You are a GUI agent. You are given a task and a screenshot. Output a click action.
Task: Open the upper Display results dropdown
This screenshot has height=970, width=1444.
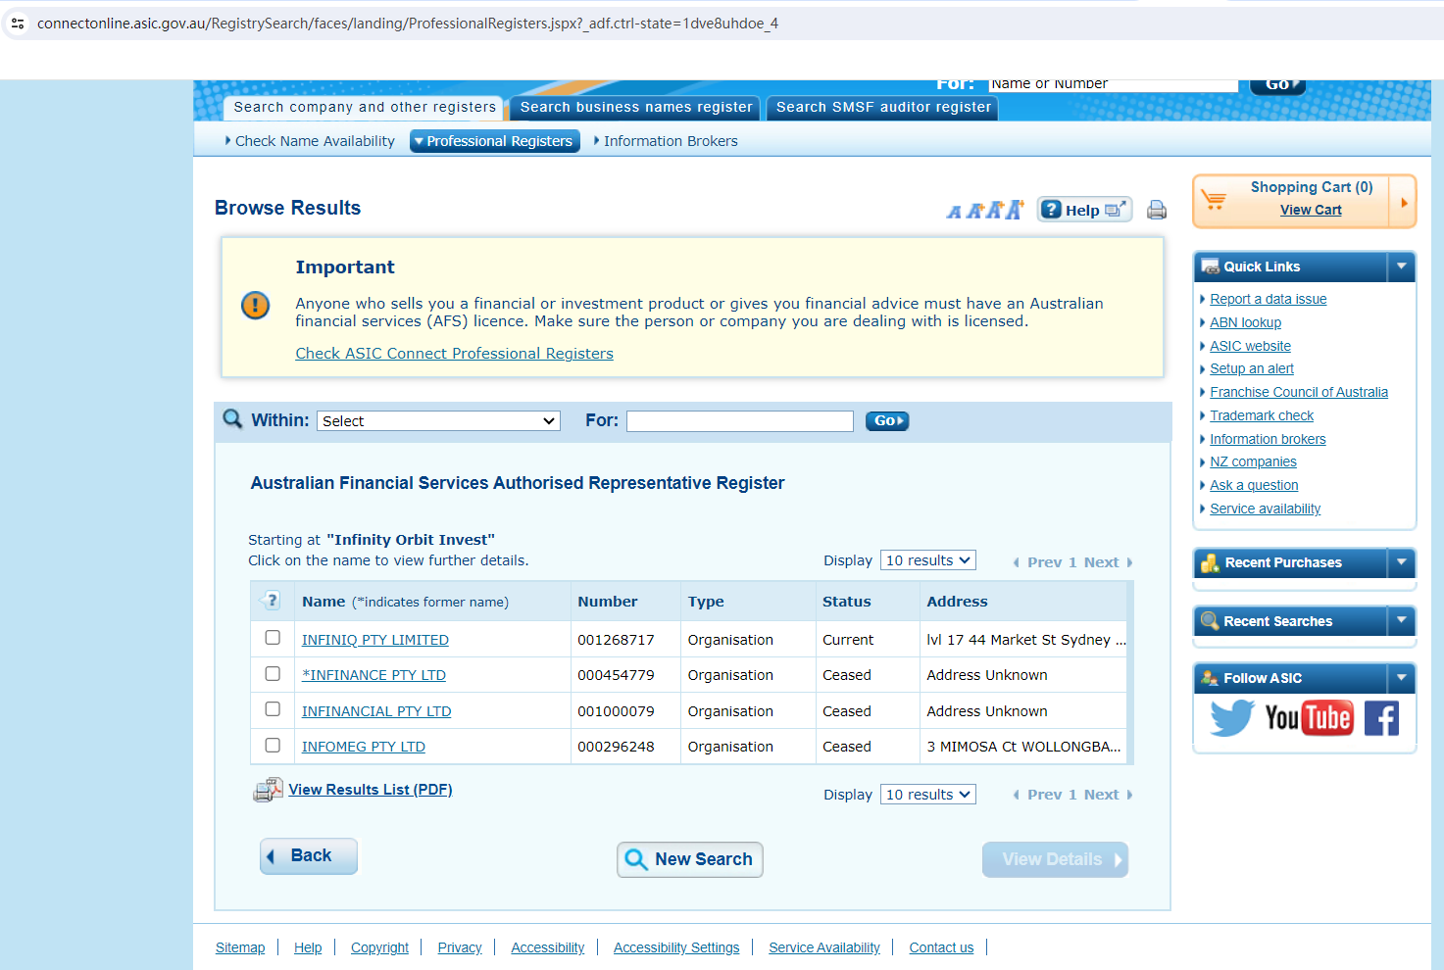tap(928, 560)
